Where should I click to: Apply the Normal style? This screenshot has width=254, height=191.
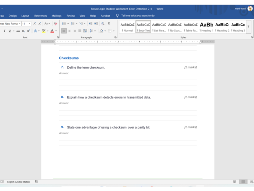coord(128,27)
